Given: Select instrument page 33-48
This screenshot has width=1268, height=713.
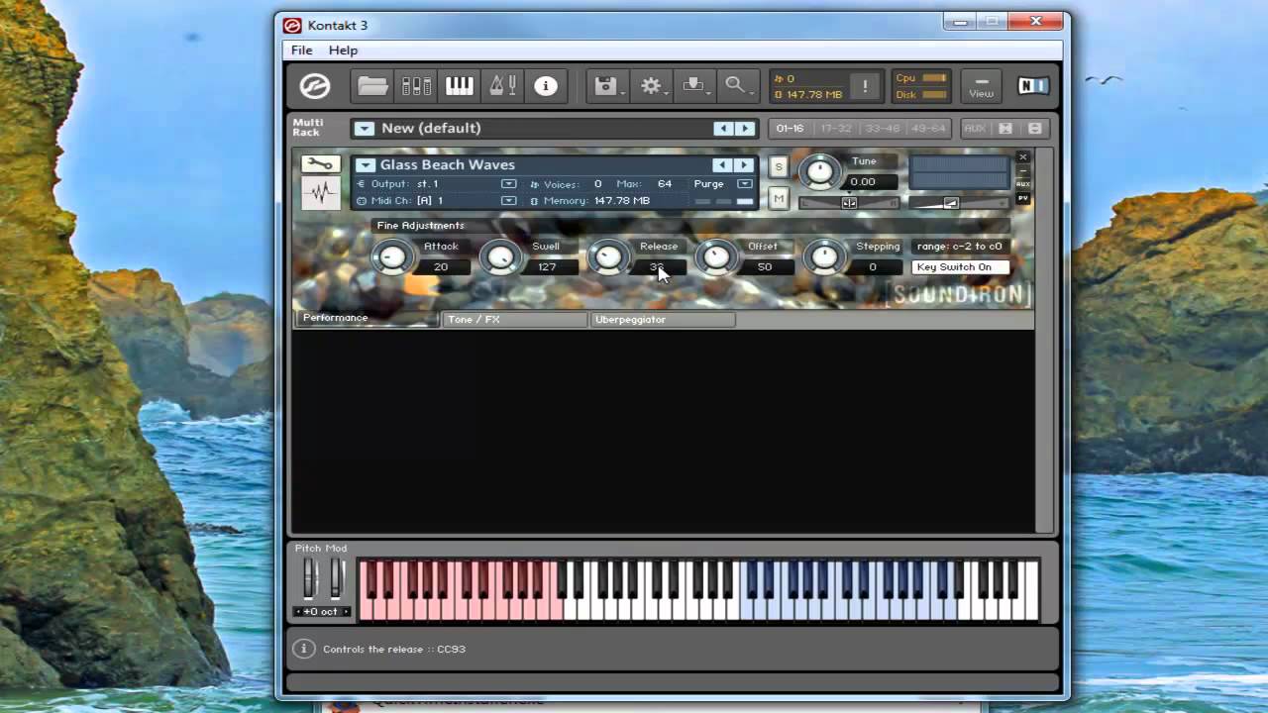Looking at the screenshot, I should 881,128.
